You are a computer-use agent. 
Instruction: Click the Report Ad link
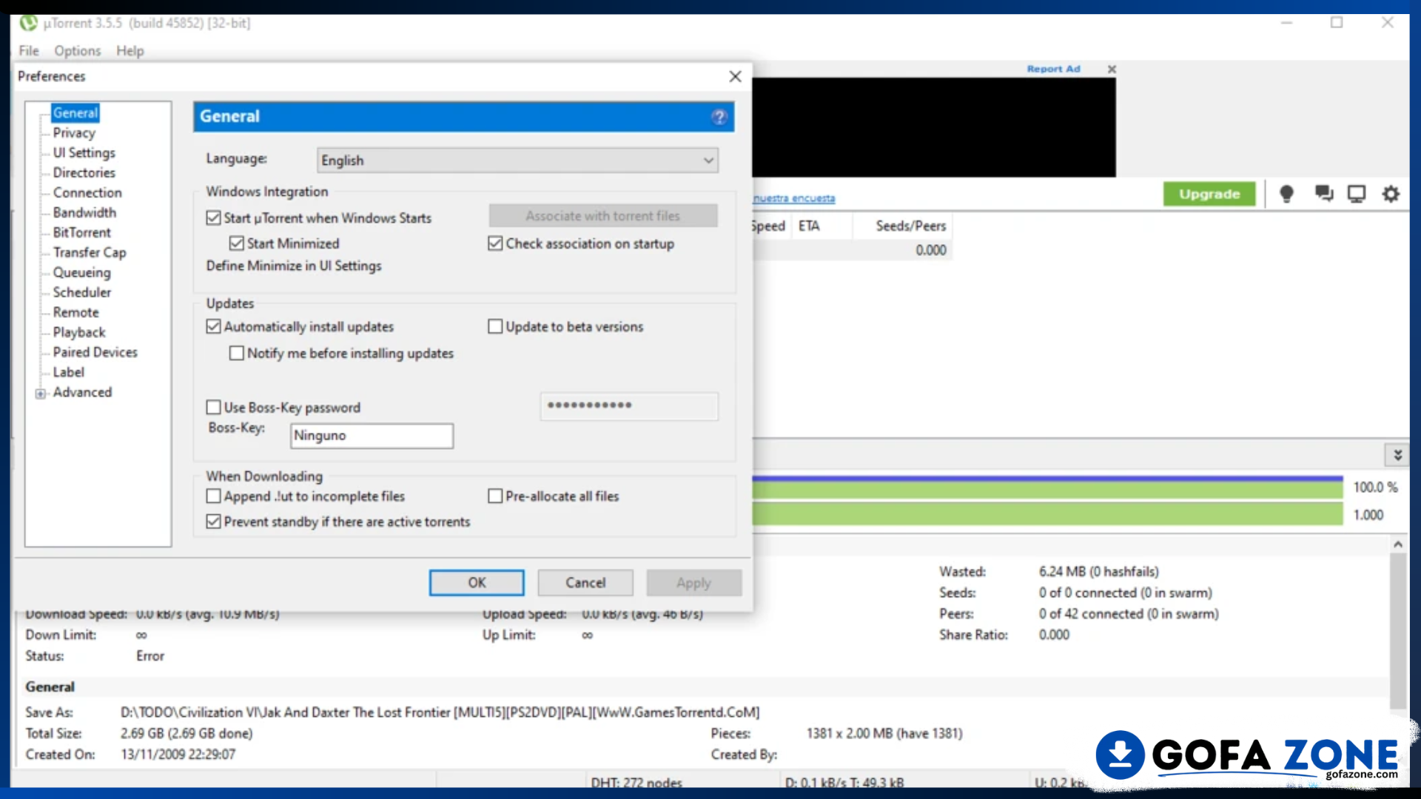point(1053,69)
